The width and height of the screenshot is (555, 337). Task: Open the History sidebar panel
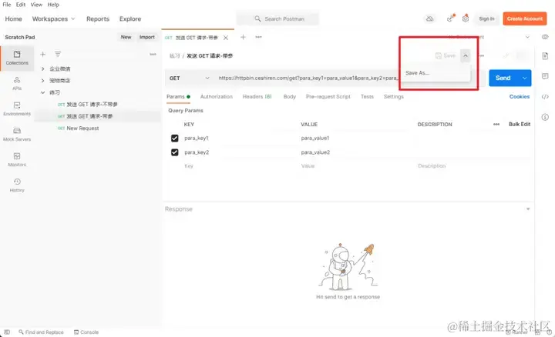tap(17, 185)
